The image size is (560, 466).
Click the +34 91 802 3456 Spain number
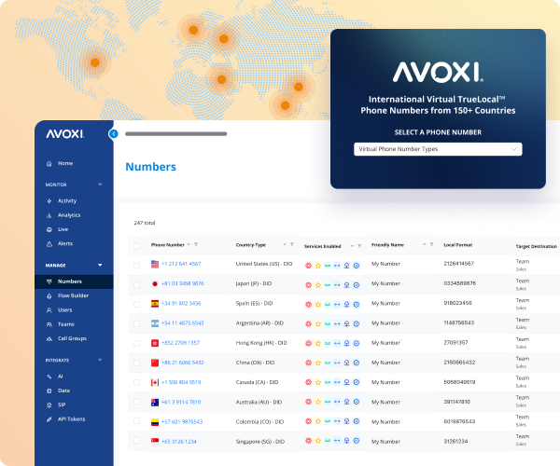tap(180, 303)
